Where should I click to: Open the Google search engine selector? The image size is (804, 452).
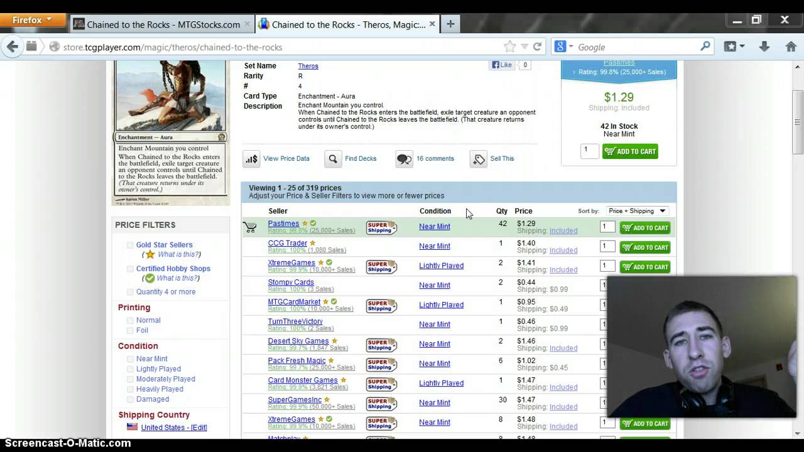[x=563, y=46]
